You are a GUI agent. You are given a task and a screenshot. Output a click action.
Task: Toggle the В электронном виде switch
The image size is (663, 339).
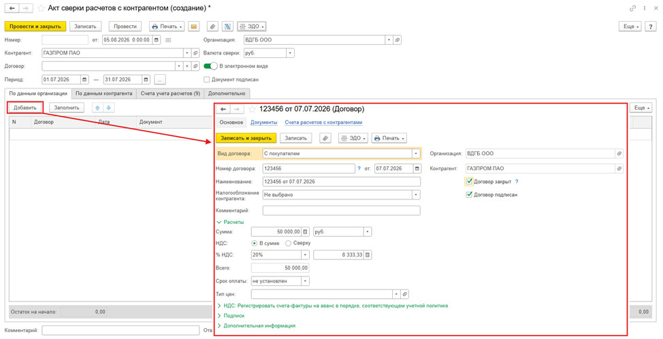click(x=210, y=66)
